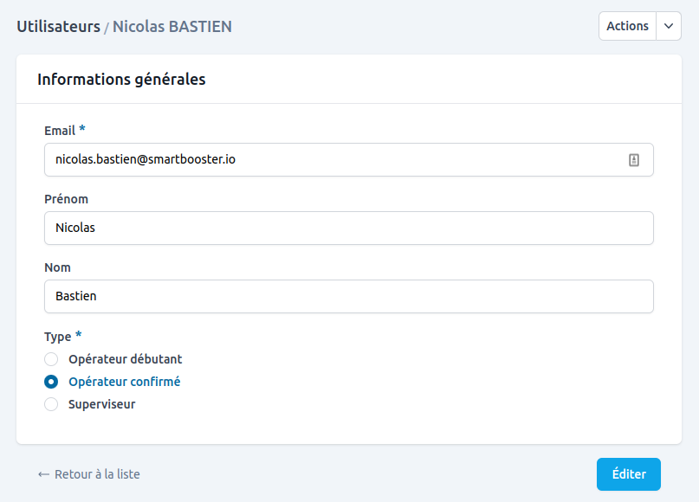Expand the Actions dropdown chevron
Viewport: 699px width, 502px height.
click(x=669, y=26)
